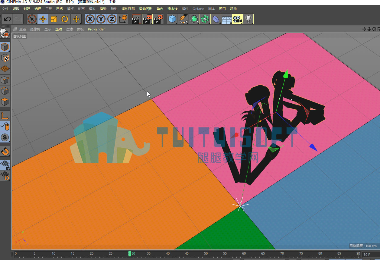Open the viewport 摄像机 menu
Viewport: 380px width, 260px height.
[x=35, y=29]
